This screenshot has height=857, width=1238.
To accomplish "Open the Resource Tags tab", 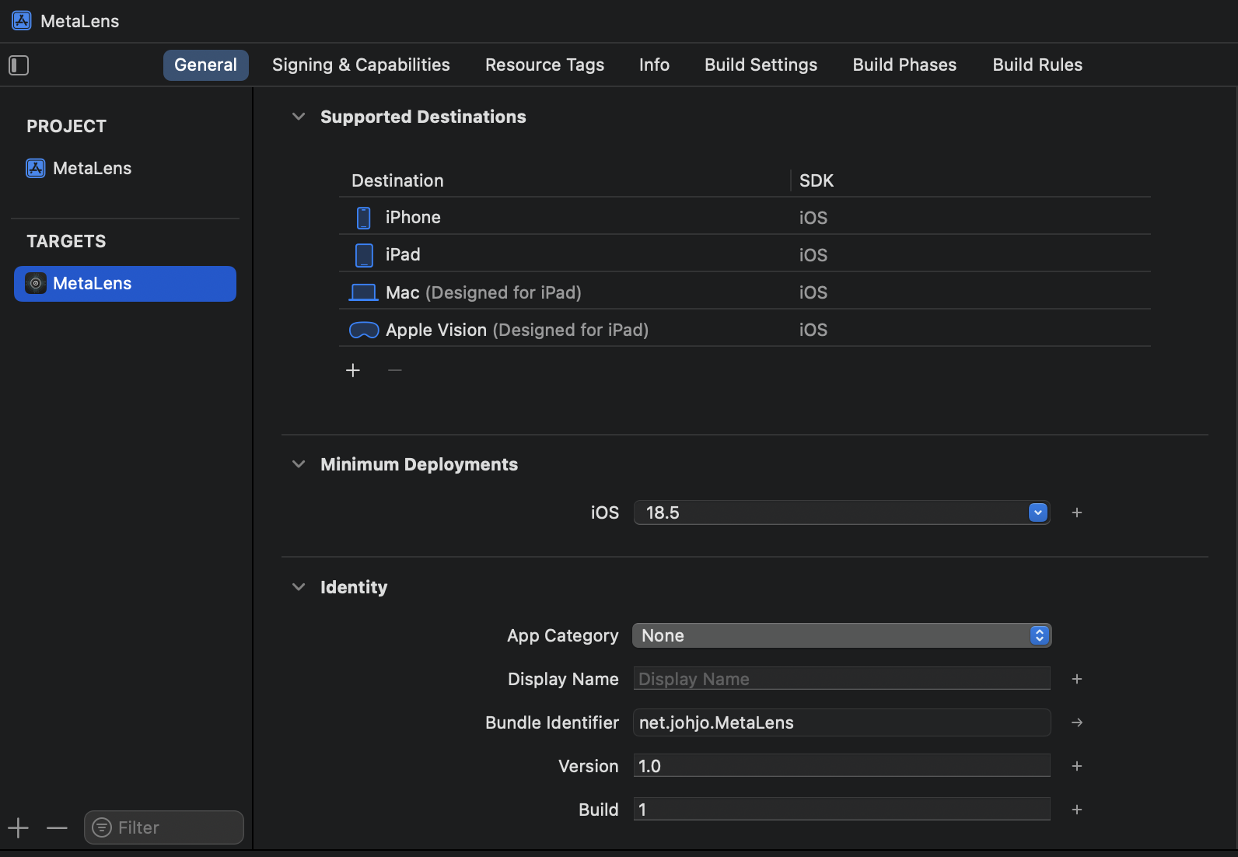I will click(x=544, y=65).
